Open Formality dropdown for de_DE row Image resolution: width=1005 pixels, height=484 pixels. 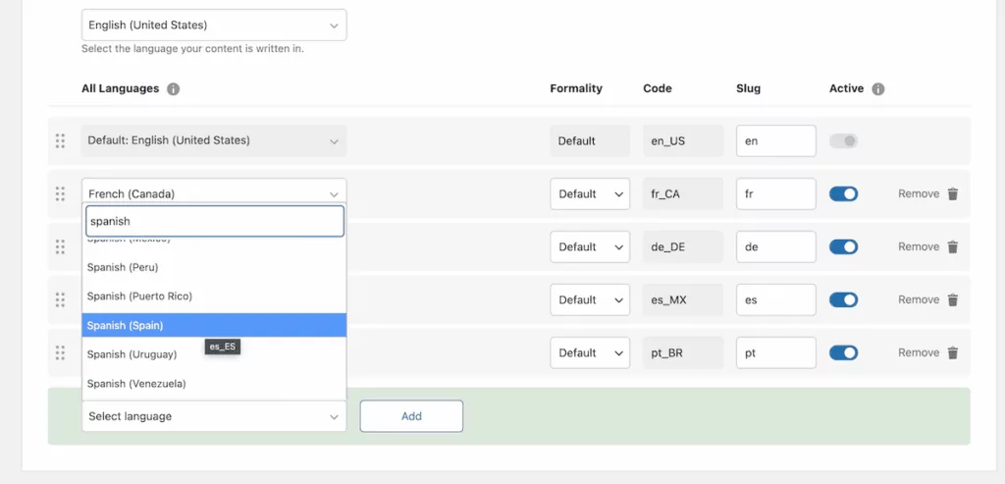point(590,246)
